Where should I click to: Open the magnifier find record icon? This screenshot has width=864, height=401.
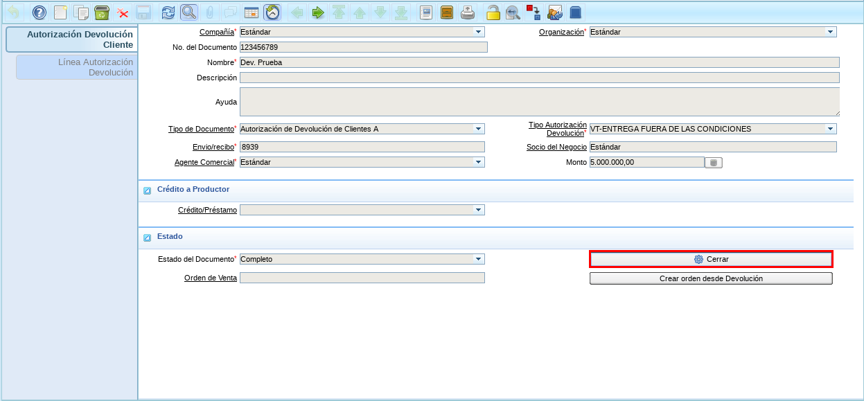click(x=188, y=12)
